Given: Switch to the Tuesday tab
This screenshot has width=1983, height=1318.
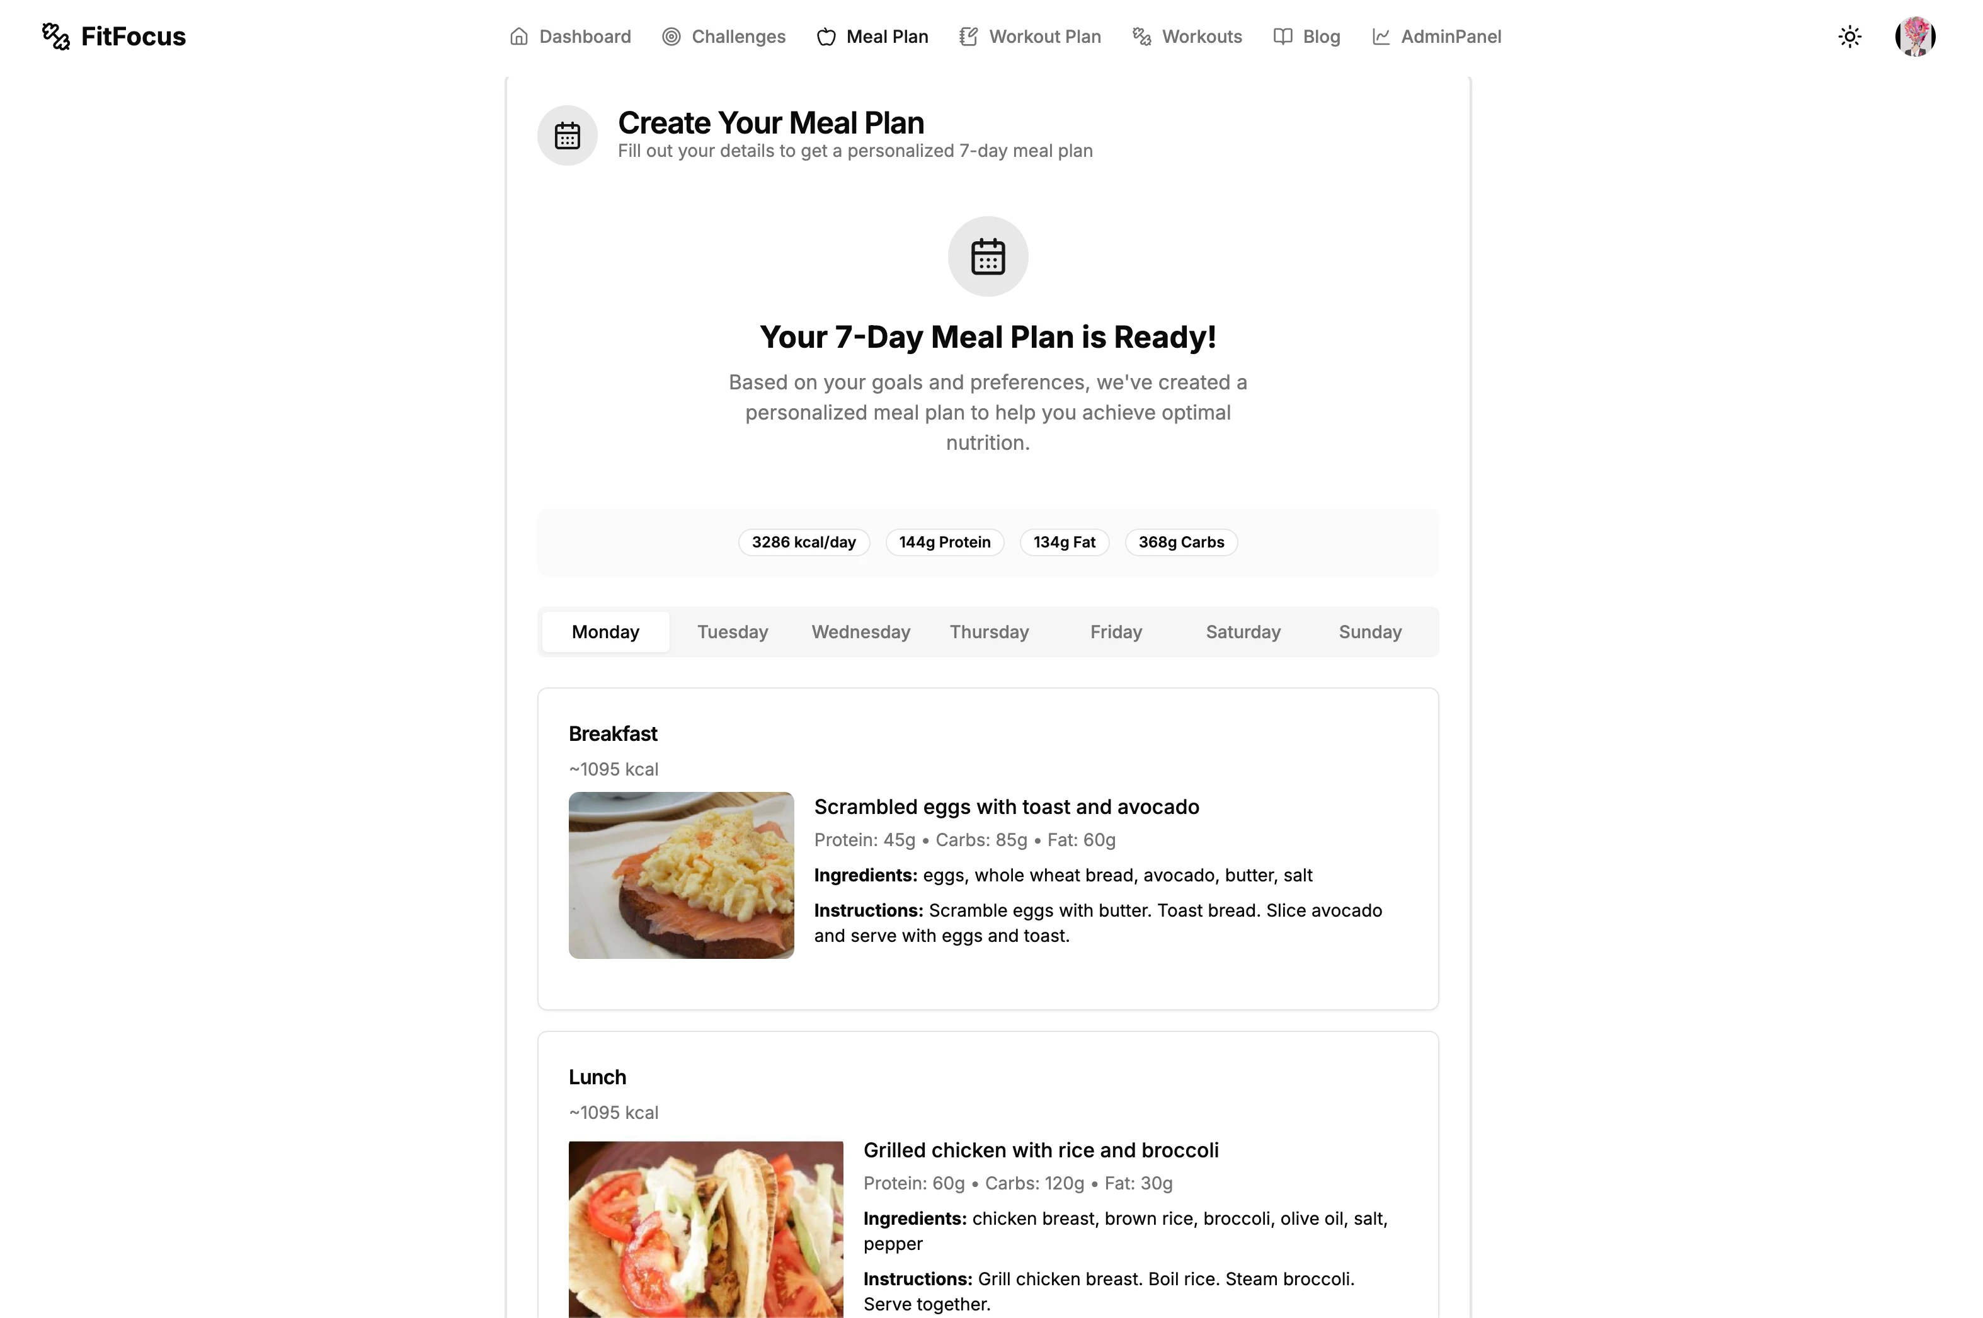Looking at the screenshot, I should point(733,632).
